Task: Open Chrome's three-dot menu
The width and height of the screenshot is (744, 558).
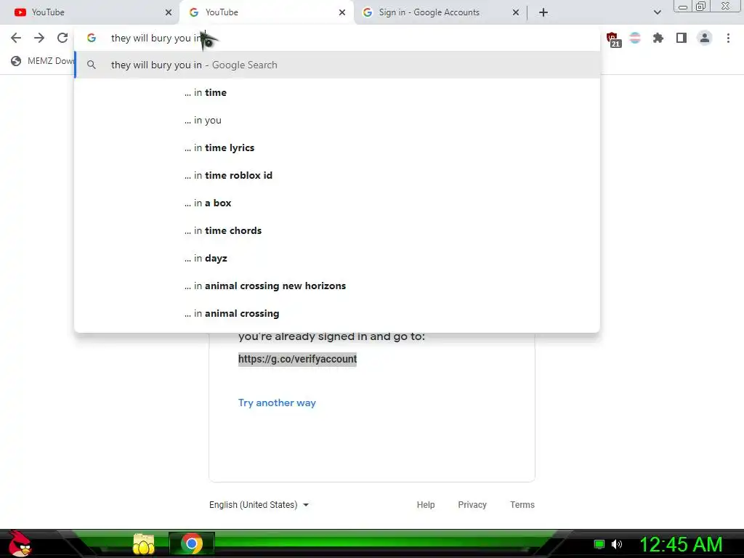Action: [x=728, y=38]
